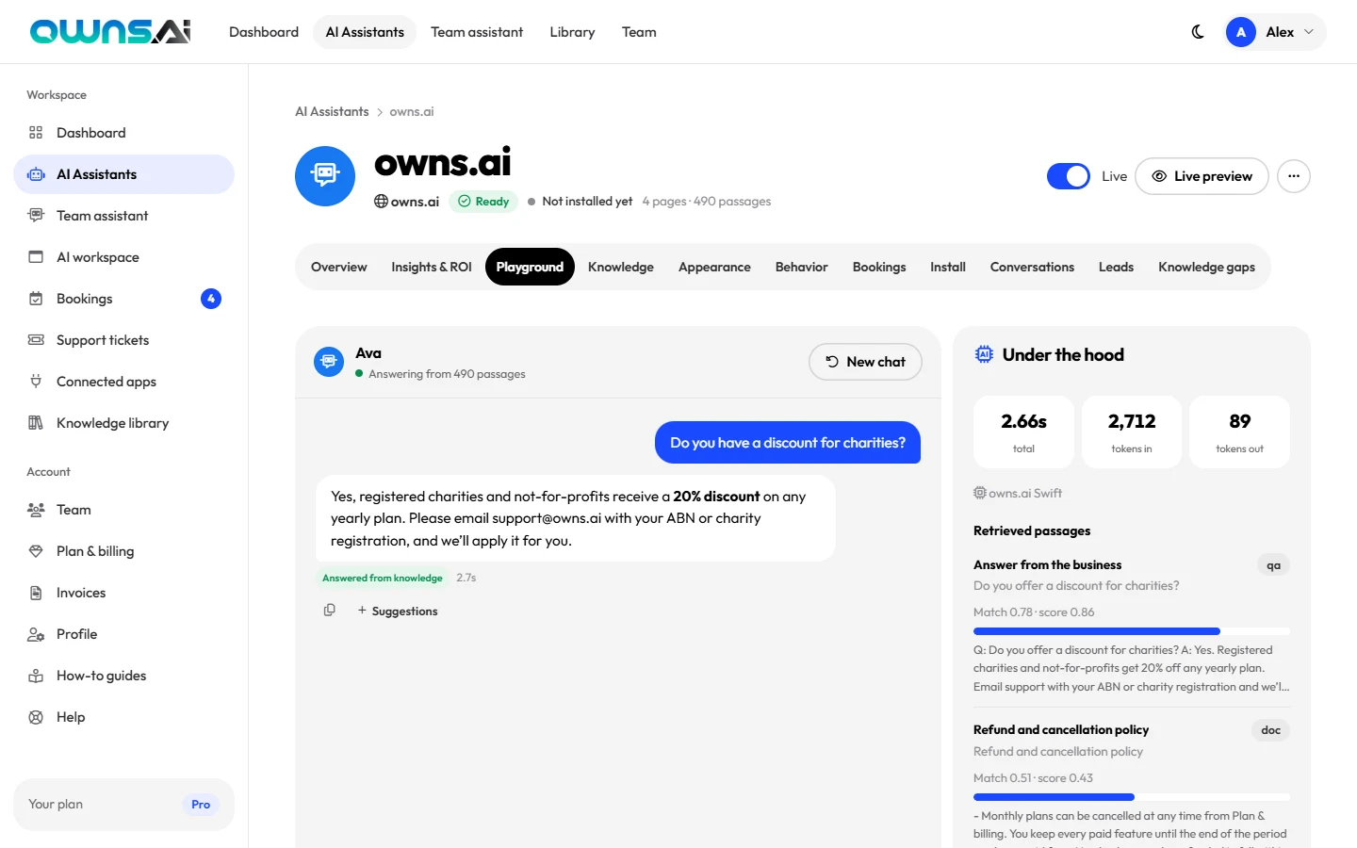The height and width of the screenshot is (848, 1357).
Task: Click the Match 0.51 score bar
Action: click(x=1132, y=797)
